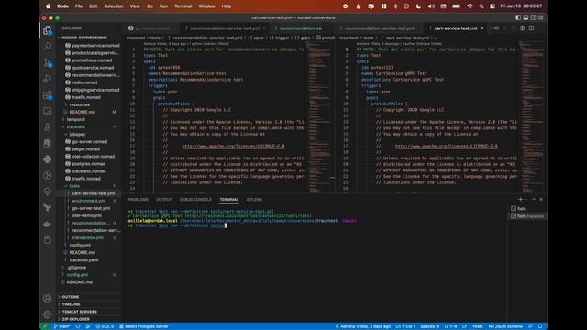Open the Explorer view in activity bar
This screenshot has height=330, width=587.
coord(48,30)
